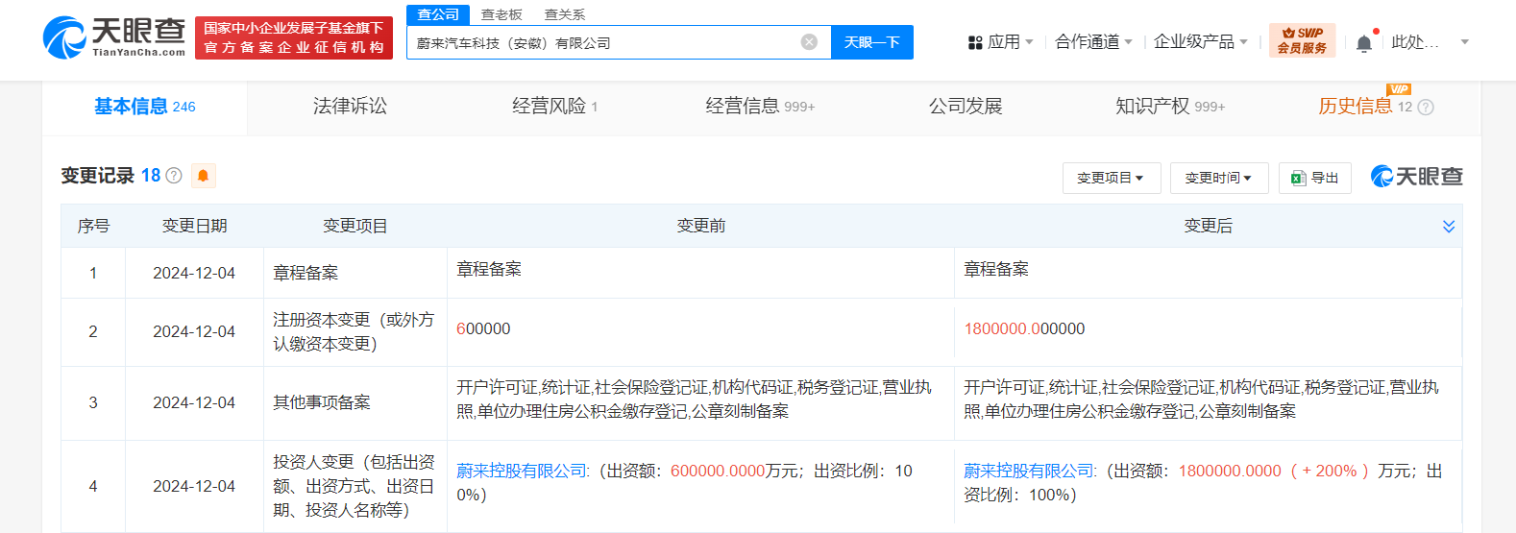Click sequence number 3 cell
This screenshot has width=1516, height=533.
point(93,402)
